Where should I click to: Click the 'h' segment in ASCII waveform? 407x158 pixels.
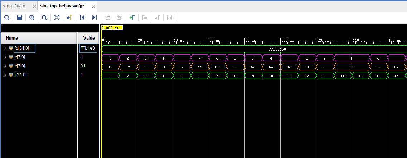307,58
